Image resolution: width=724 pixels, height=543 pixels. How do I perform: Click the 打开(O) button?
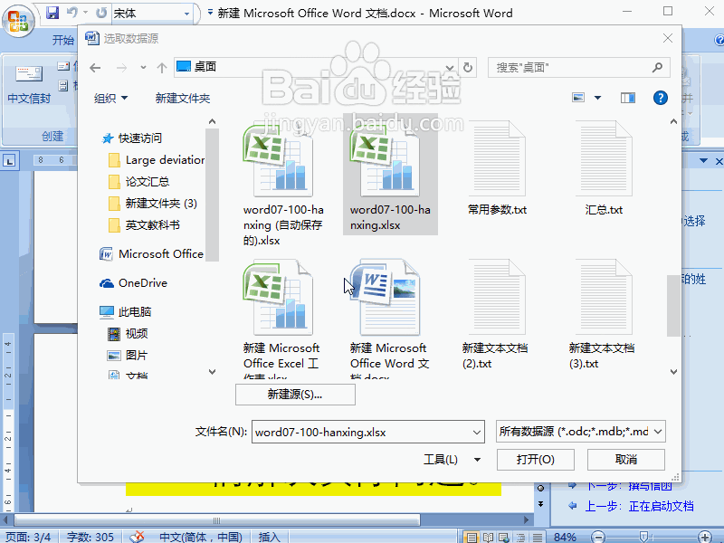[x=535, y=460]
